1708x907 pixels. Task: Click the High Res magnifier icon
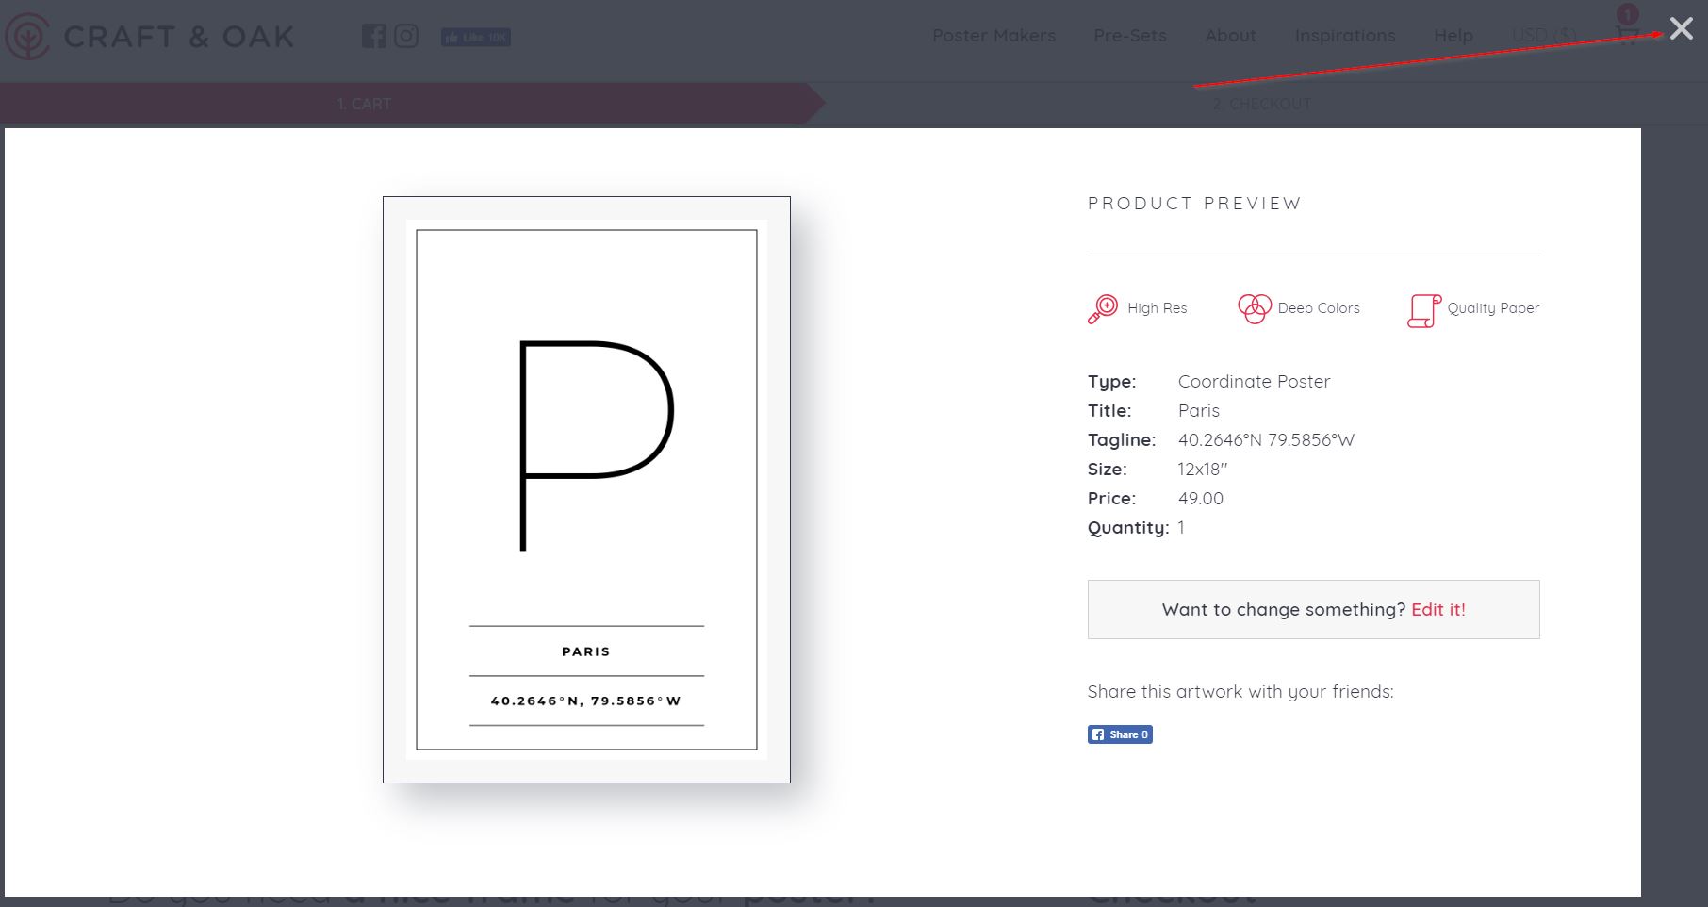click(1102, 309)
